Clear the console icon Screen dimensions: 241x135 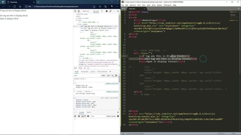point(79,116)
